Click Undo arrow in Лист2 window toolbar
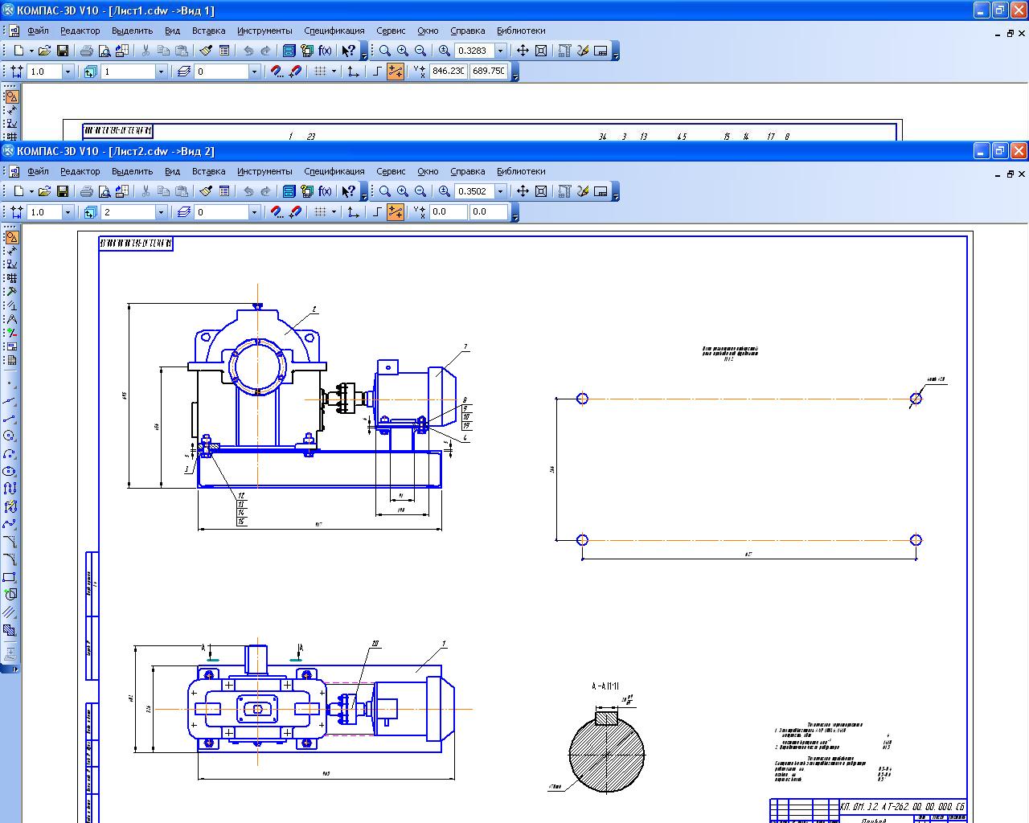This screenshot has height=823, width=1029. click(248, 191)
